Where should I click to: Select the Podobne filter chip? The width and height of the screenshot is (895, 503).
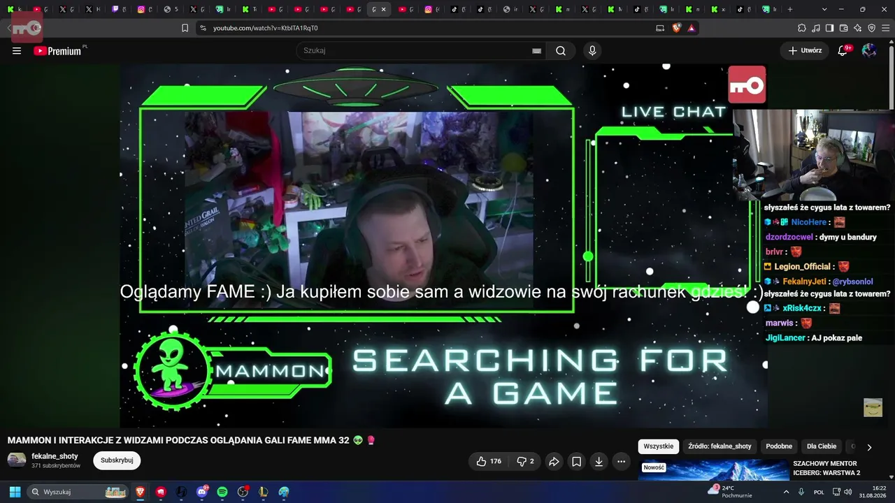pyautogui.click(x=779, y=446)
